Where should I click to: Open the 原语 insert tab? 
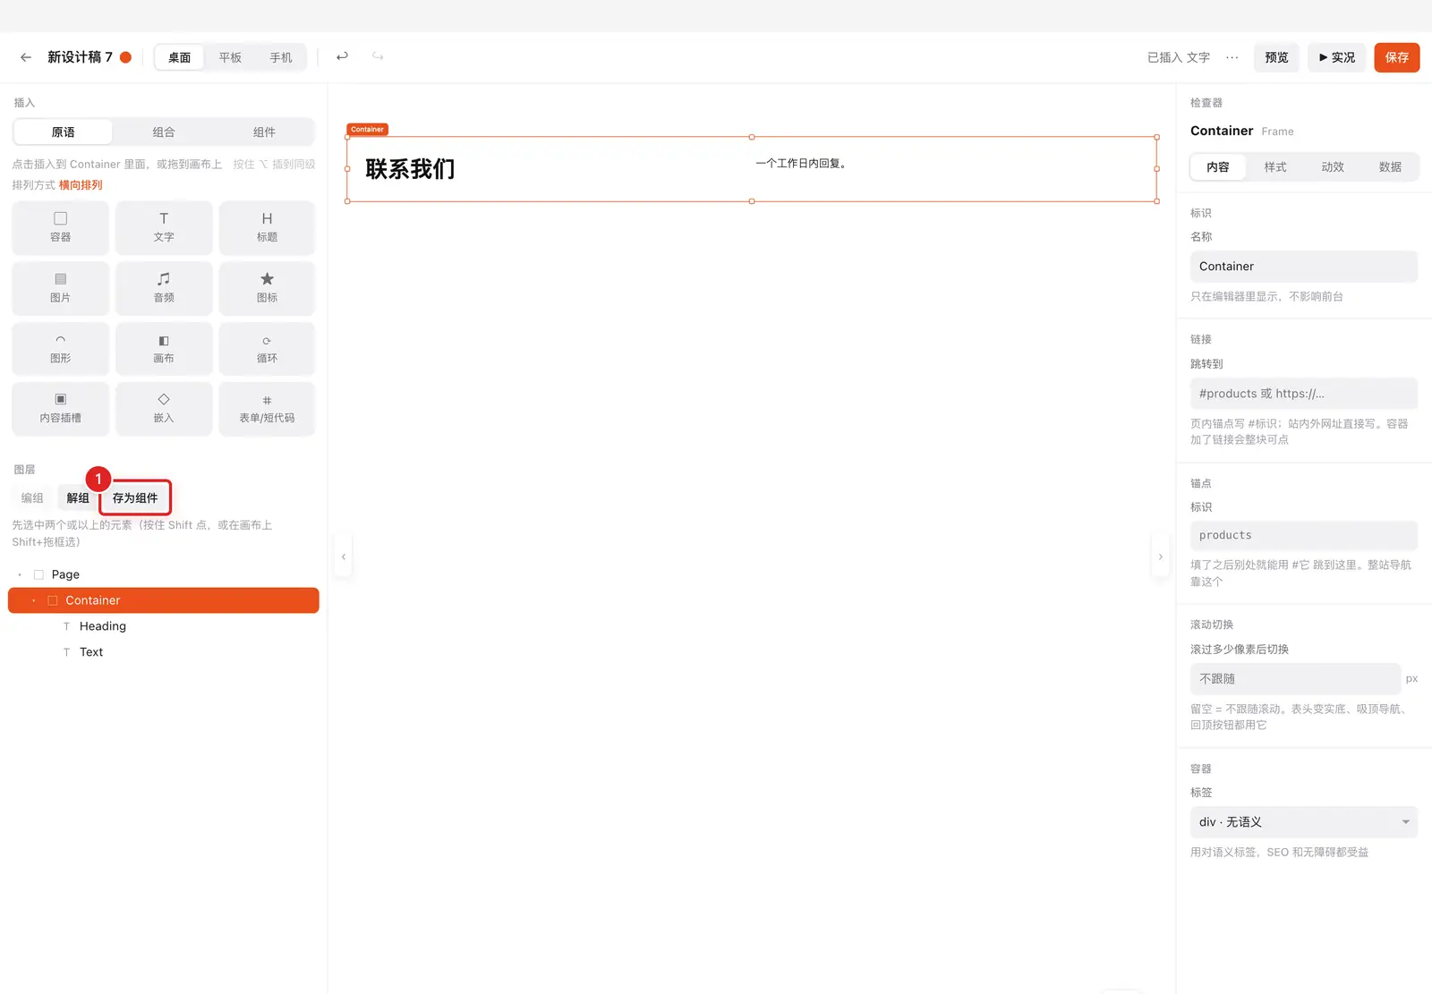64,132
